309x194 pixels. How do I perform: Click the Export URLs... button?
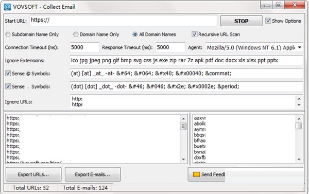click(x=33, y=174)
